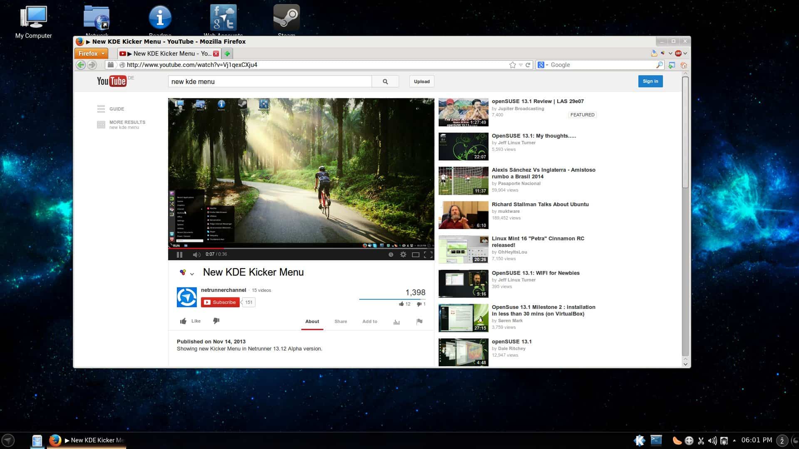Open the Konsole terminal tray icon
Image resolution: width=799 pixels, height=449 pixels.
656,440
